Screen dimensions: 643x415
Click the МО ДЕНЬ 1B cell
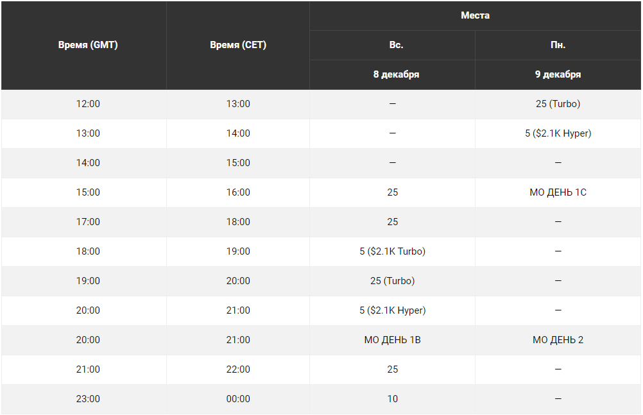click(x=392, y=340)
